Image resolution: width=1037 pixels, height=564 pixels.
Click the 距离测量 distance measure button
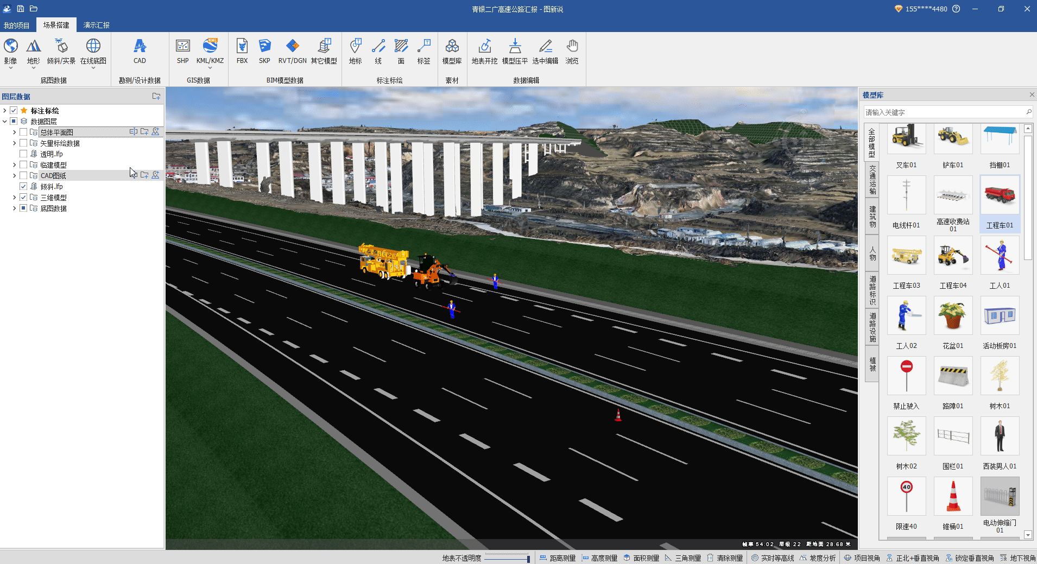click(558, 558)
